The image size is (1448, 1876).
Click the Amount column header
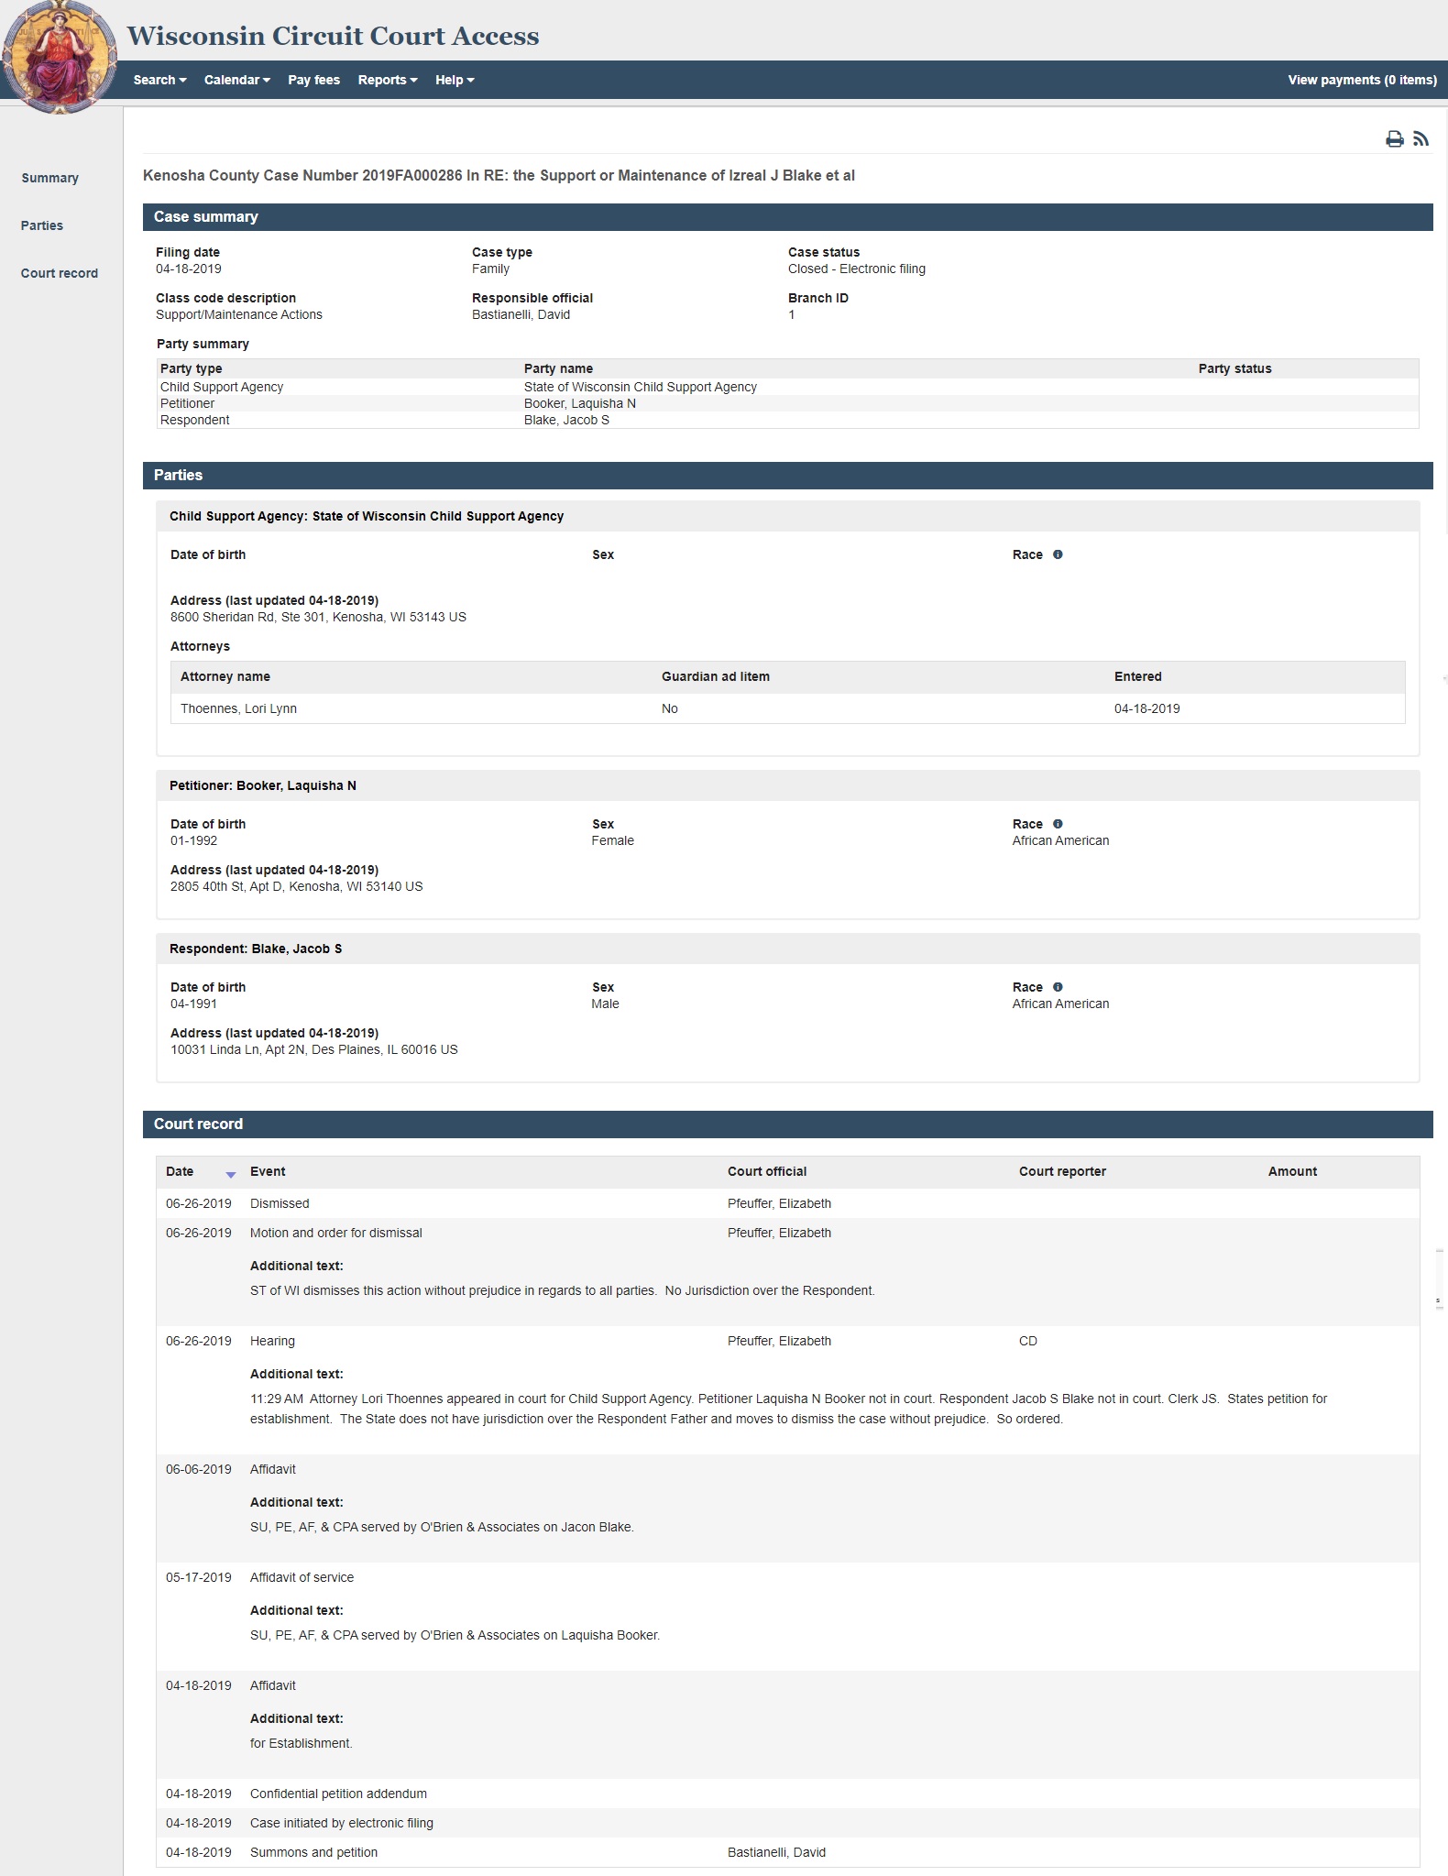click(1292, 1171)
